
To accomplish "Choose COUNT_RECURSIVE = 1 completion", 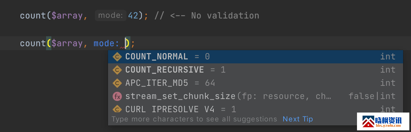I will point(256,70).
